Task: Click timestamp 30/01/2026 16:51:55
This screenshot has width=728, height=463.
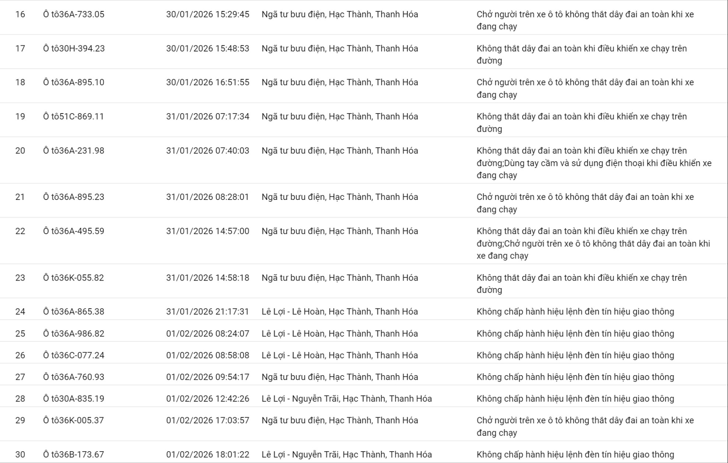Action: 207,83
